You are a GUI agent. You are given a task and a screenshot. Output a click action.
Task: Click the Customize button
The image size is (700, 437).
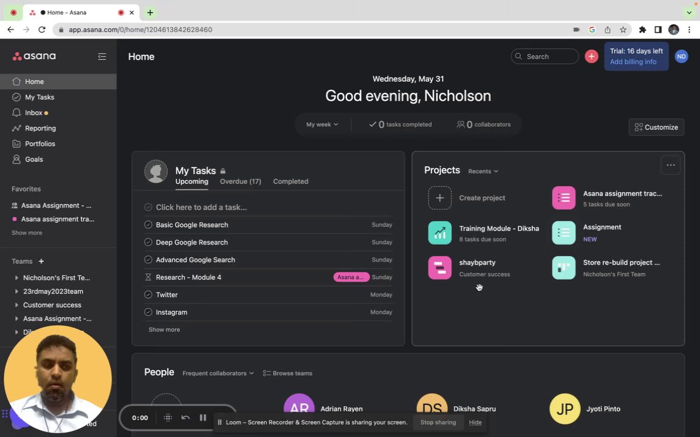click(656, 127)
